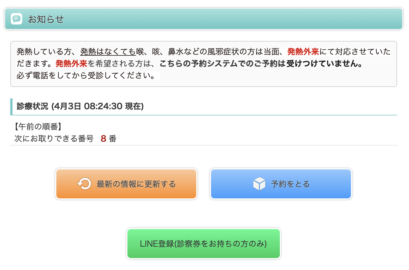Click the red number 8
Image resolution: width=409 pixels, height=270 pixels.
103,139
